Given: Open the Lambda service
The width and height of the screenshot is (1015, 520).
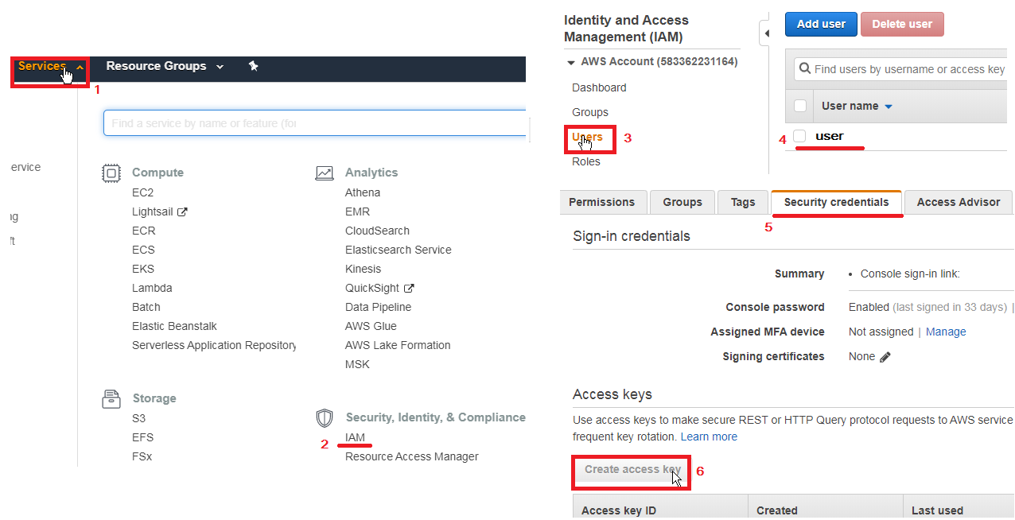Looking at the screenshot, I should coord(152,288).
